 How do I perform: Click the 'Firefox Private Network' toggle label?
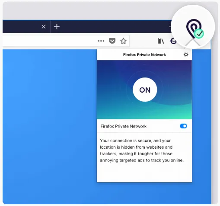pyautogui.click(x=124, y=126)
